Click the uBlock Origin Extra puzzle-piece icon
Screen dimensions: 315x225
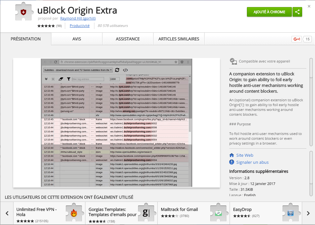tap(24, 12)
